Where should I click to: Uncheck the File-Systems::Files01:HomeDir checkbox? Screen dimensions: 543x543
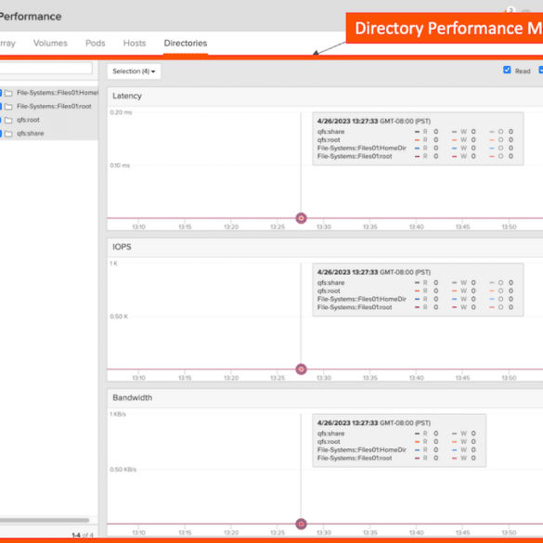1,93
